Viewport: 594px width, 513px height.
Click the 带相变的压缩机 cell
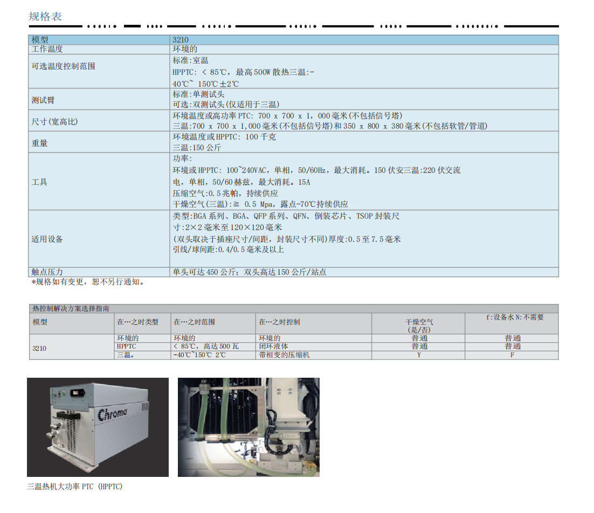pos(285,355)
